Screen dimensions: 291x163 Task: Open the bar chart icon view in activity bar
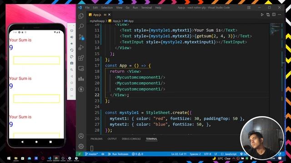coord(81,79)
